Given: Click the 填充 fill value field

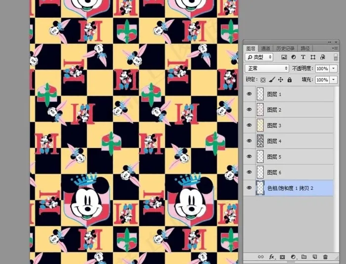Looking at the screenshot, I should (322, 80).
